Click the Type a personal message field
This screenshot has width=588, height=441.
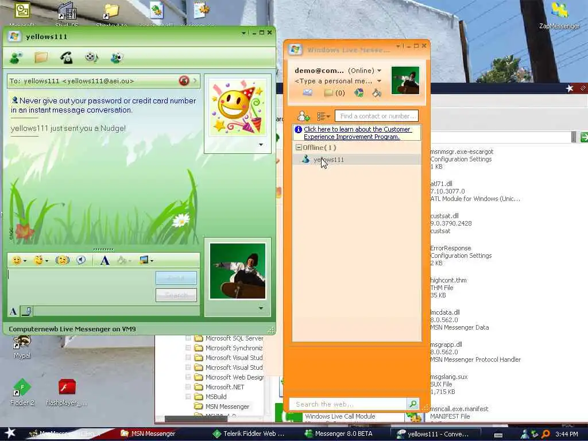334,81
